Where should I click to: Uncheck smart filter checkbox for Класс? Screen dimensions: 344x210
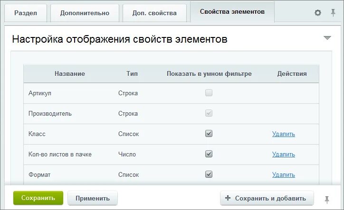(209, 134)
